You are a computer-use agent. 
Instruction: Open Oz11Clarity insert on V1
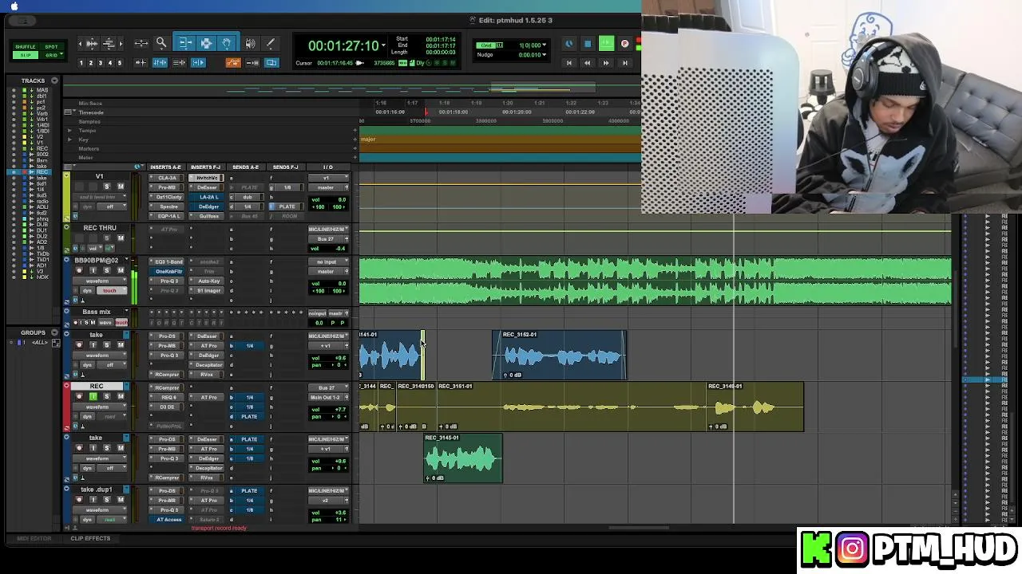coord(168,197)
